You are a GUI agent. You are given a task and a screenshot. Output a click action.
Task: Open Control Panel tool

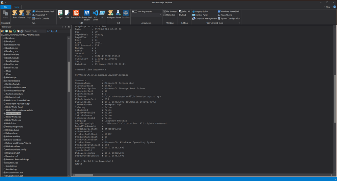point(200,15)
